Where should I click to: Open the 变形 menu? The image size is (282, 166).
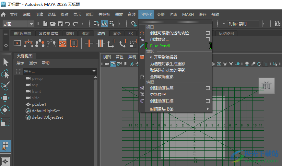click(160, 14)
